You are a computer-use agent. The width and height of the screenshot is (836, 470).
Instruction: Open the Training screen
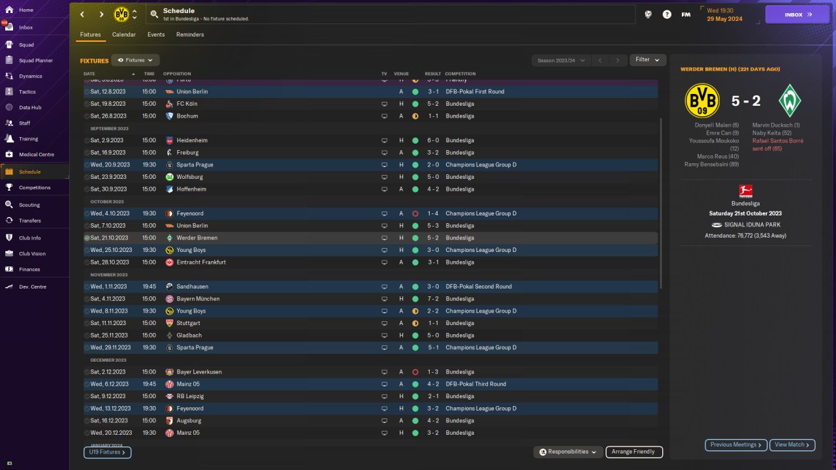pyautogui.click(x=35, y=139)
